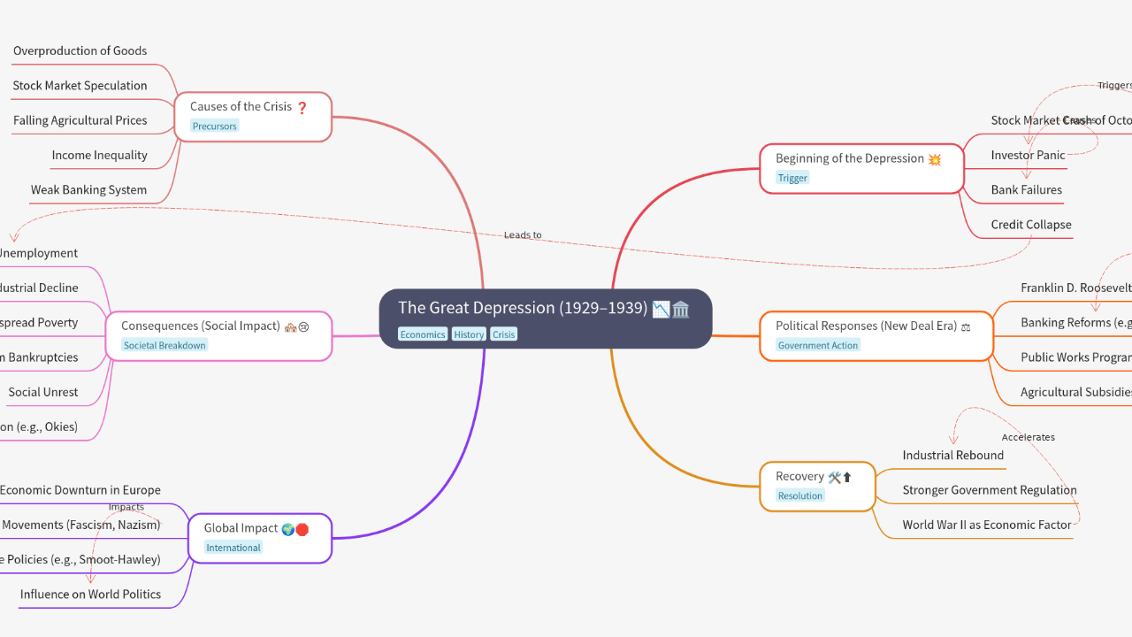Click the Credit Collapse node
Viewport: 1132px width, 637px height.
(x=1030, y=225)
